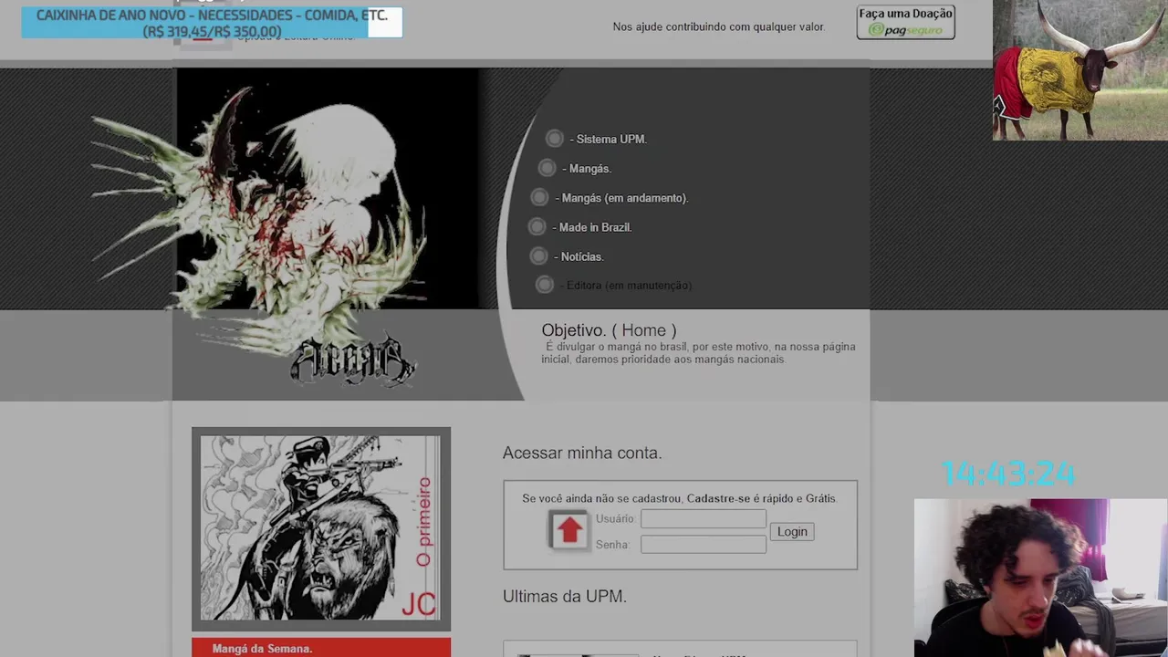Viewport: 1168px width, 657px height.
Task: Click the bull image overlay in corner
Action: (x=1080, y=70)
